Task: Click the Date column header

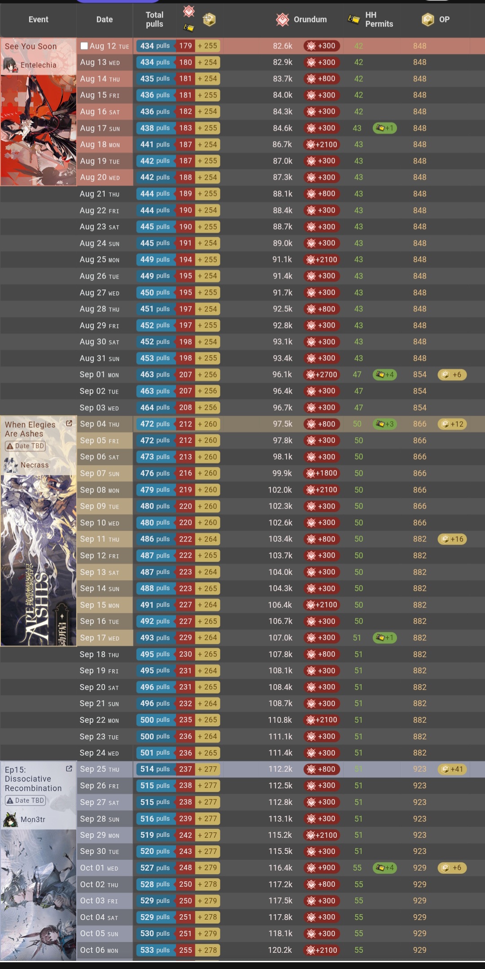Action: point(104,19)
